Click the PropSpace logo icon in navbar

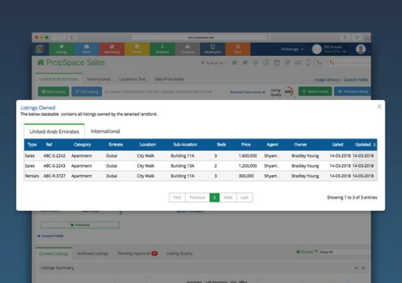point(39,49)
